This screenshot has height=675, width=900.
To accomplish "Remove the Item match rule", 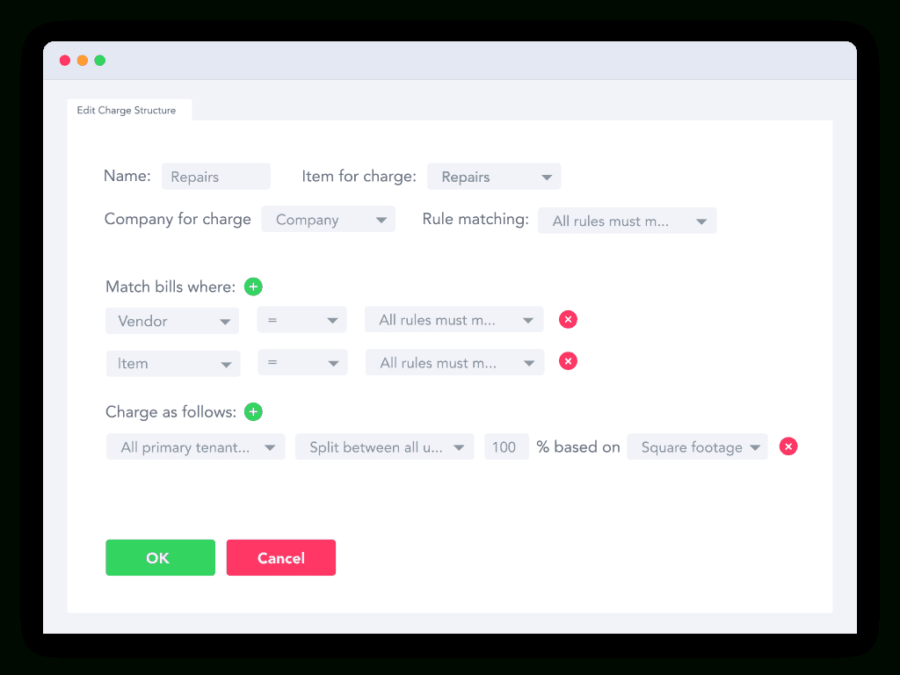I will (x=568, y=361).
